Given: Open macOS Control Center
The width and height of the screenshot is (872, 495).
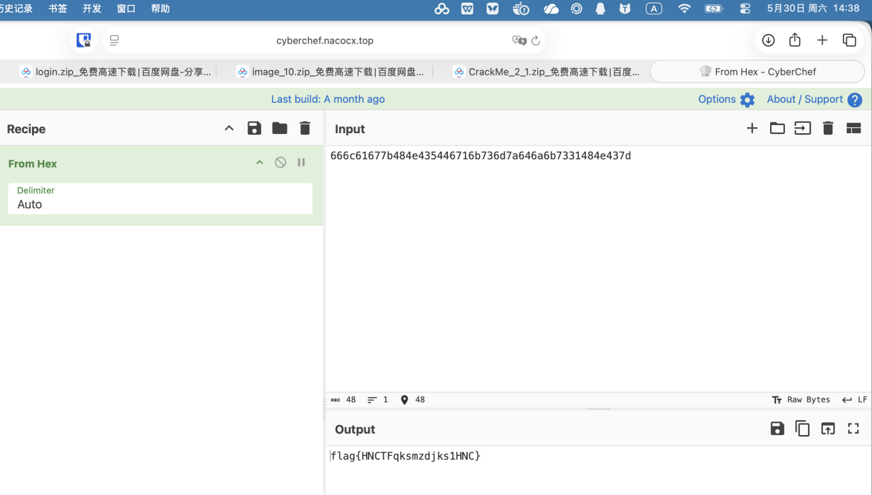Looking at the screenshot, I should [745, 9].
